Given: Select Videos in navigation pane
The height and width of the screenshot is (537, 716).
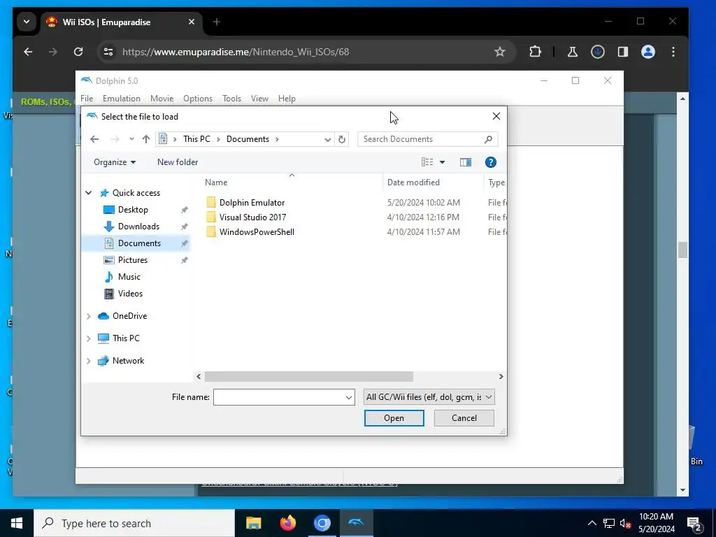Looking at the screenshot, I should click(130, 294).
